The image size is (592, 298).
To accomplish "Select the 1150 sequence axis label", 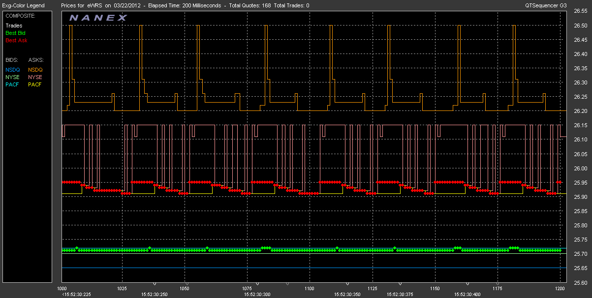I will (435, 288).
